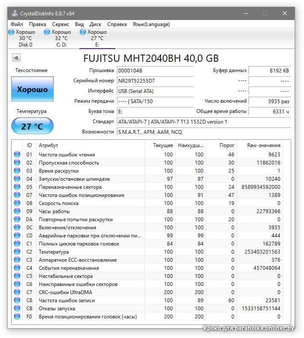Click the ID column header
This screenshot has height=338, width=304.
[x=29, y=145]
